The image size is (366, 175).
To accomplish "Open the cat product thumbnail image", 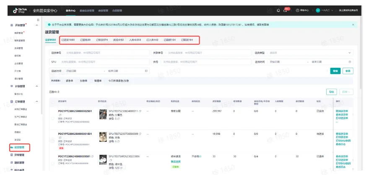I will click(x=103, y=137).
